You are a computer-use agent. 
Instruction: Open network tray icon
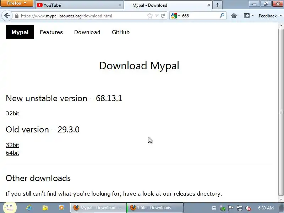239,208
